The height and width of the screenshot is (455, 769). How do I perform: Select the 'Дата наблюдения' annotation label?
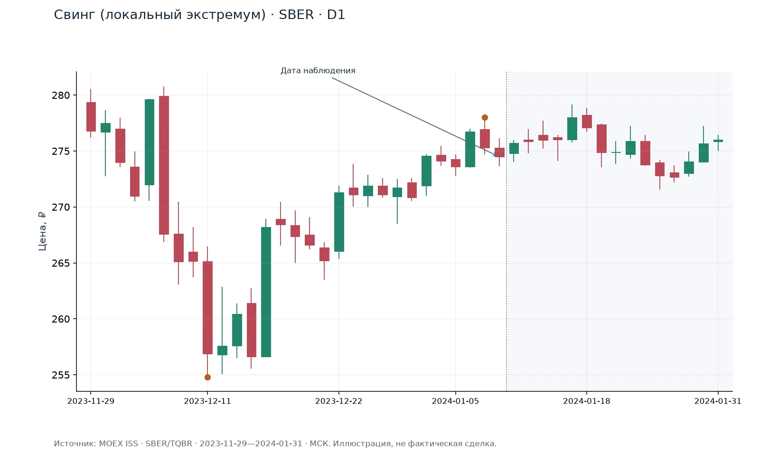click(318, 71)
